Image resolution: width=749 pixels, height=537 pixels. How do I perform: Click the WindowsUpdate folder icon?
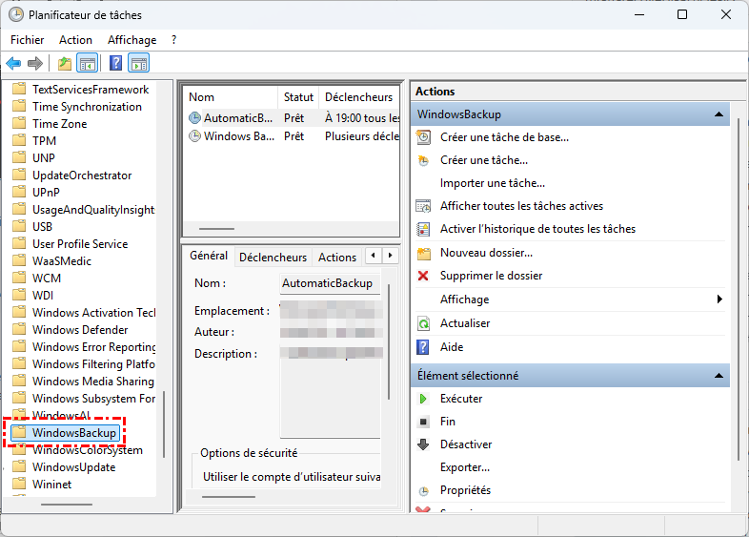coord(19,466)
